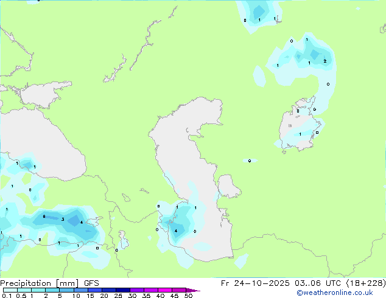Viewport: 386px width, 298px height.
Task: Click the legend label "0.1"
Action: [7, 296]
